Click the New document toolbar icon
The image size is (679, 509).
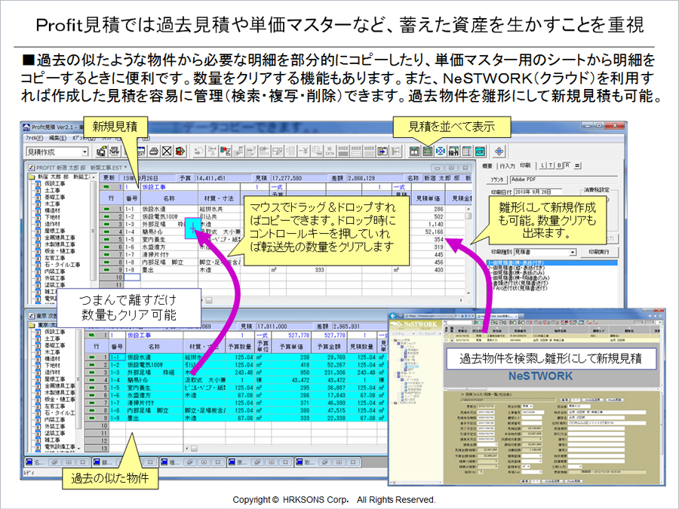(115, 152)
